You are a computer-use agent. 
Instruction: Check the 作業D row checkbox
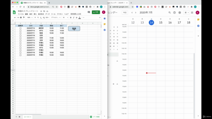[x=21, y=50]
